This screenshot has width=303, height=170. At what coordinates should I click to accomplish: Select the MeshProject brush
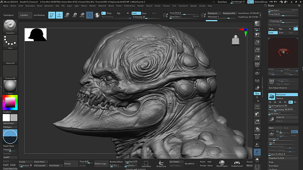(222, 164)
